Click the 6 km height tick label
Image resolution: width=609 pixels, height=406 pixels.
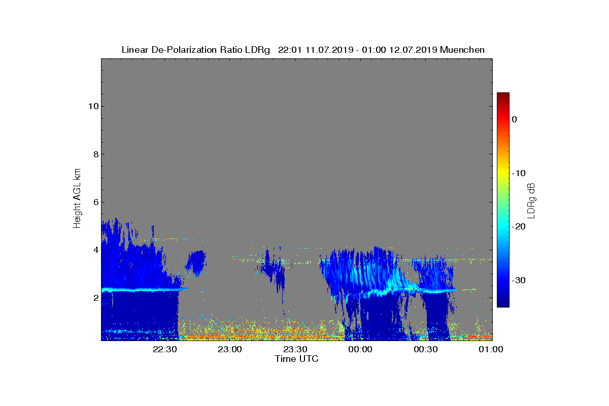point(95,202)
